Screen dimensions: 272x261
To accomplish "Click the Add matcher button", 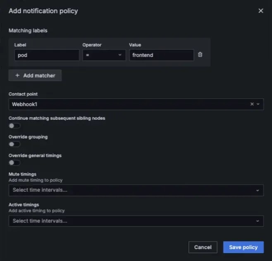I will click(x=35, y=76).
